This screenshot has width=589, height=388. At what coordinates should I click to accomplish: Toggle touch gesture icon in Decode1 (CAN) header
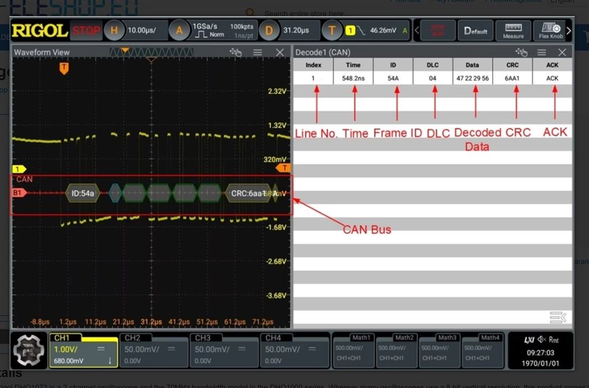(522, 52)
